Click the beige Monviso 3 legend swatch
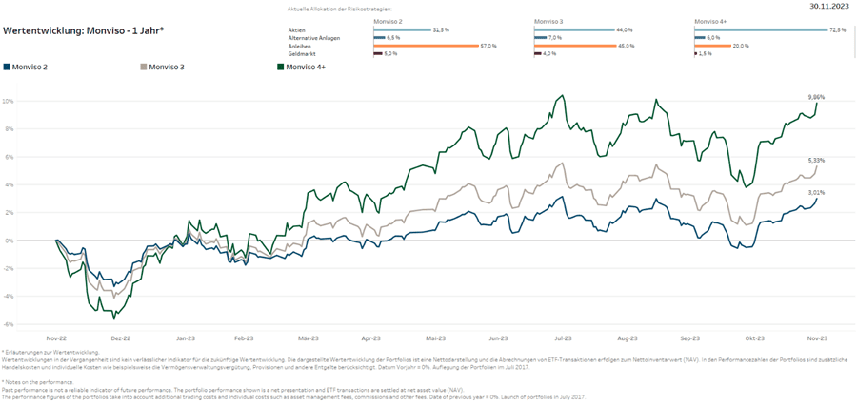 point(143,67)
